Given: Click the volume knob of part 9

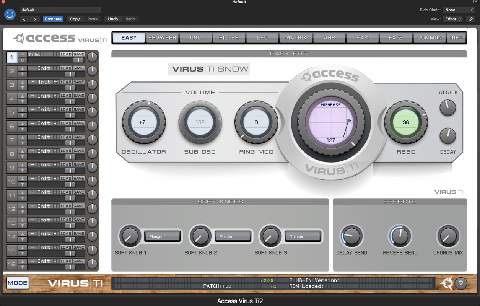Looking at the screenshot, I should [x=92, y=168].
